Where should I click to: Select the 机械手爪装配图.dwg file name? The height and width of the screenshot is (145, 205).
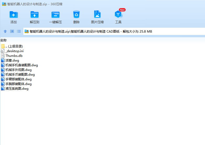[20, 74]
